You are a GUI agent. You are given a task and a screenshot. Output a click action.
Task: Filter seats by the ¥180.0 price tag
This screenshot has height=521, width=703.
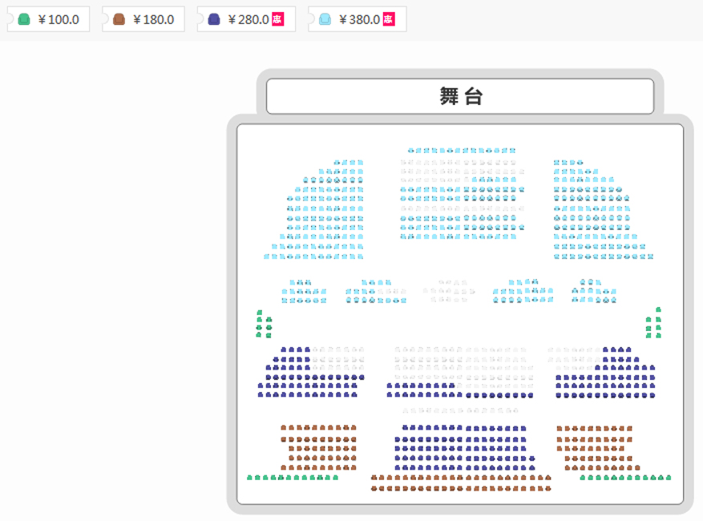click(x=143, y=19)
